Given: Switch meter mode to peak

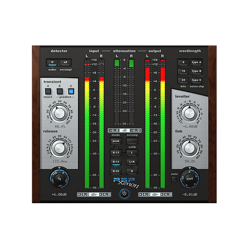Looking at the screenshot, I should 116,141.
